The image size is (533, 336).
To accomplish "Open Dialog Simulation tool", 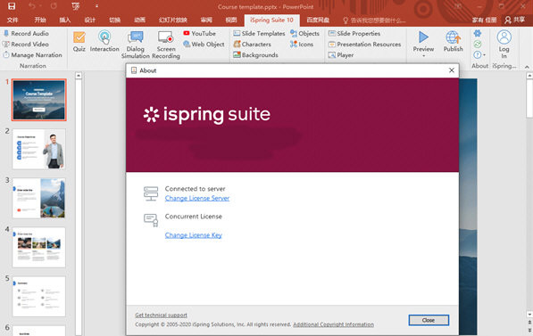I will [x=136, y=45].
